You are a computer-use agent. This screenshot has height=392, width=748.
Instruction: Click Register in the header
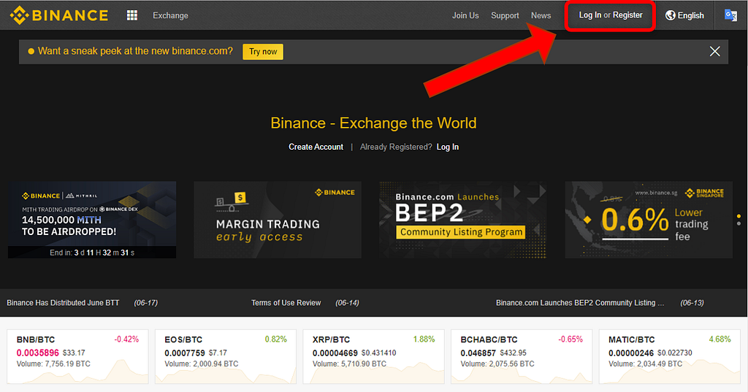627,15
